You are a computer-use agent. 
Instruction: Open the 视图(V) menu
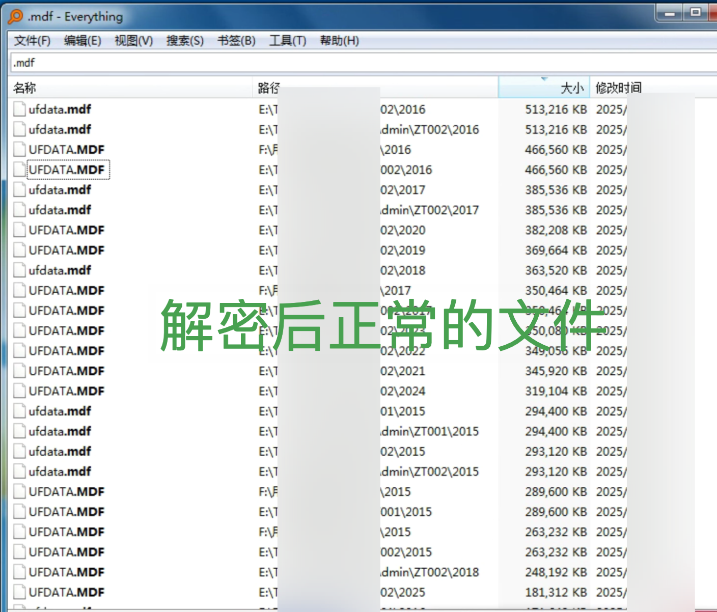[x=133, y=41]
